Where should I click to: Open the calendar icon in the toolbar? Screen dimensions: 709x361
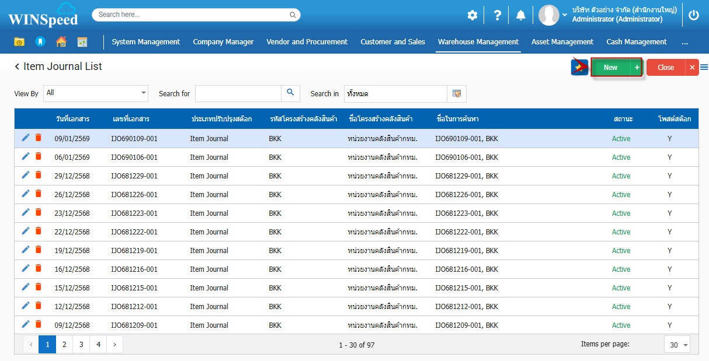82,42
